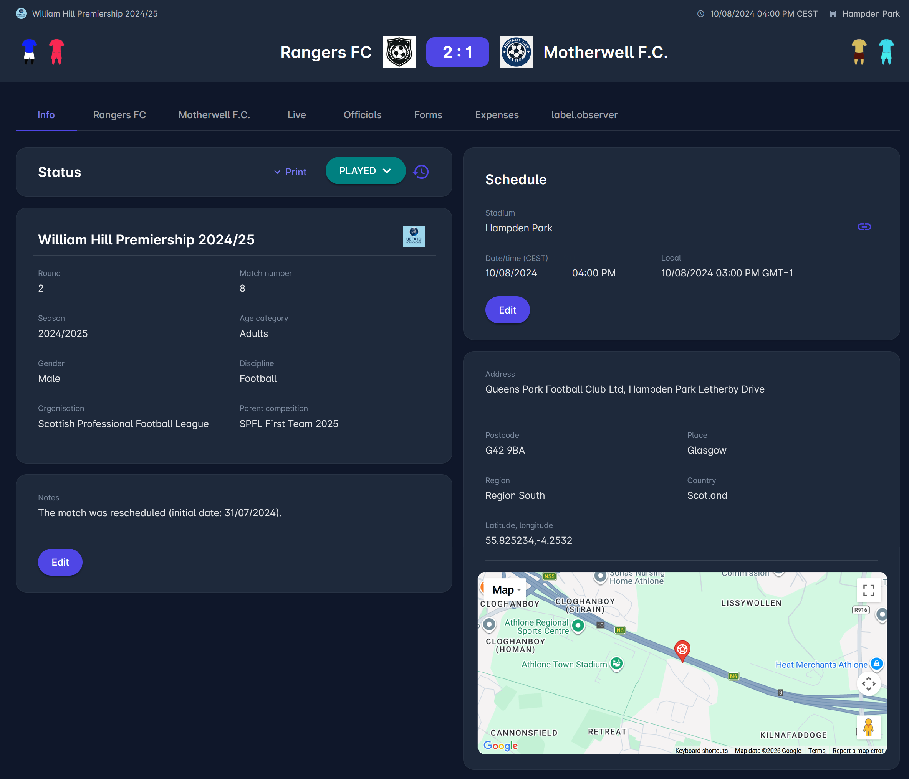The image size is (909, 779).
Task: Open map Terms link
Action: (x=816, y=751)
